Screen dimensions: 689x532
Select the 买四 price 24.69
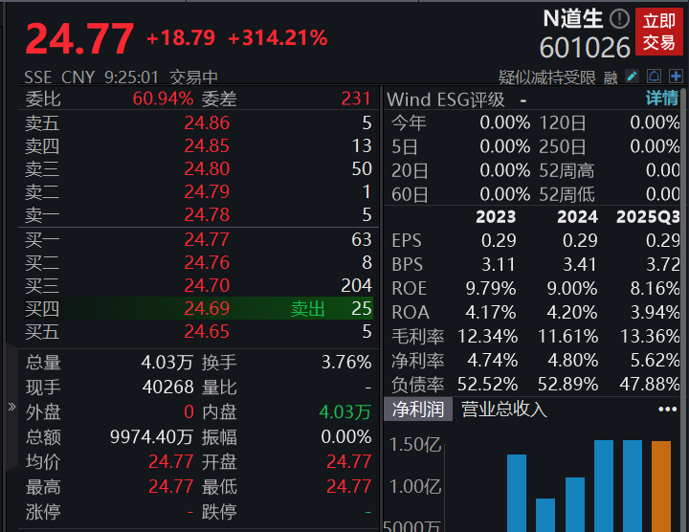[207, 308]
